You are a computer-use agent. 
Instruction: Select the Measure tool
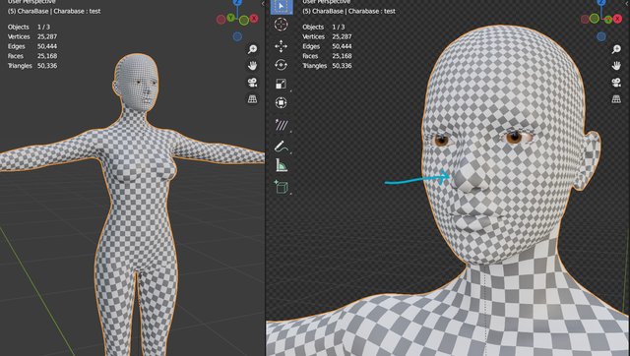point(281,165)
